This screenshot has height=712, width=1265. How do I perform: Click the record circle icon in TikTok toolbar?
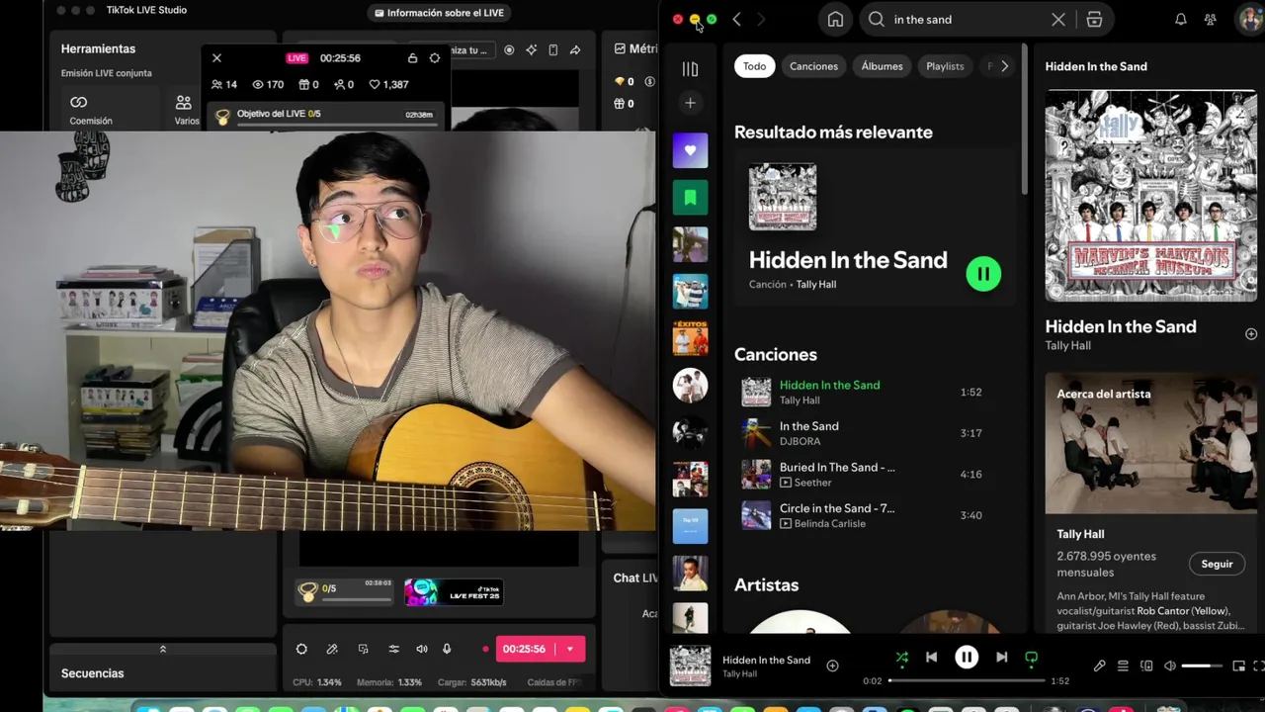(x=509, y=49)
